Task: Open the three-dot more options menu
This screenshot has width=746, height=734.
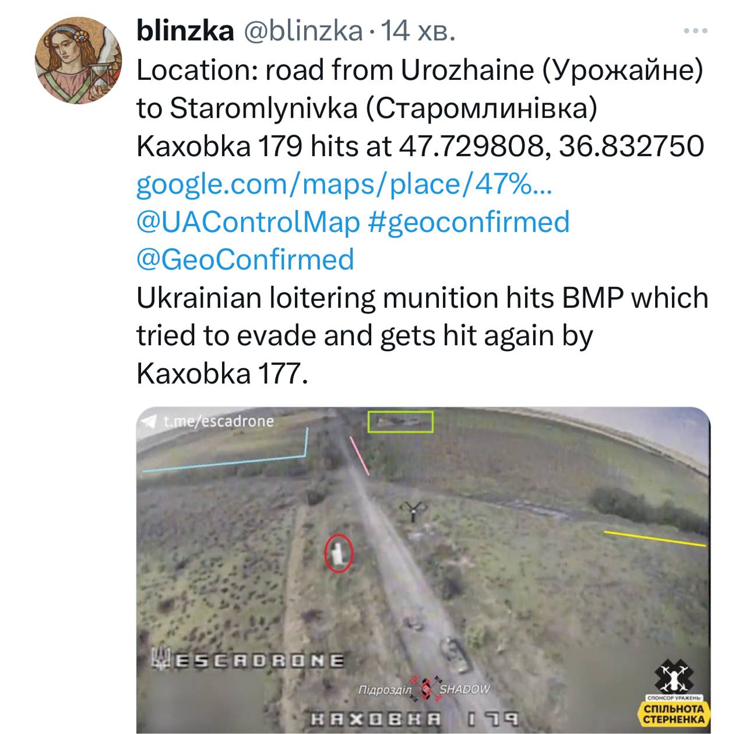Action: pyautogui.click(x=696, y=31)
